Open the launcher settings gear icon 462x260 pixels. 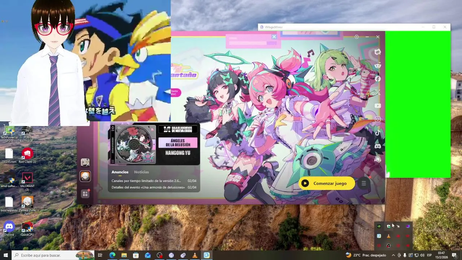(357, 37)
